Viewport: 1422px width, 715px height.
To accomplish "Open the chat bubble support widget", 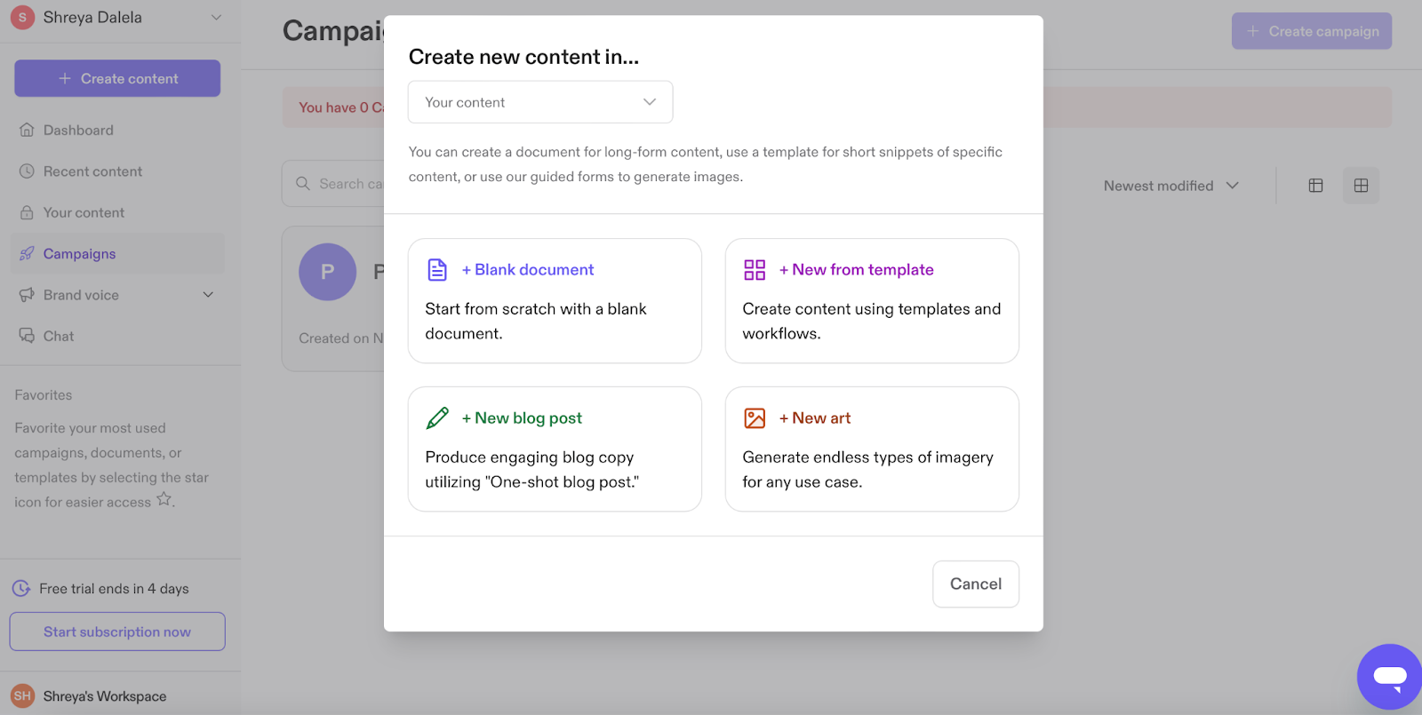I will [1389, 677].
